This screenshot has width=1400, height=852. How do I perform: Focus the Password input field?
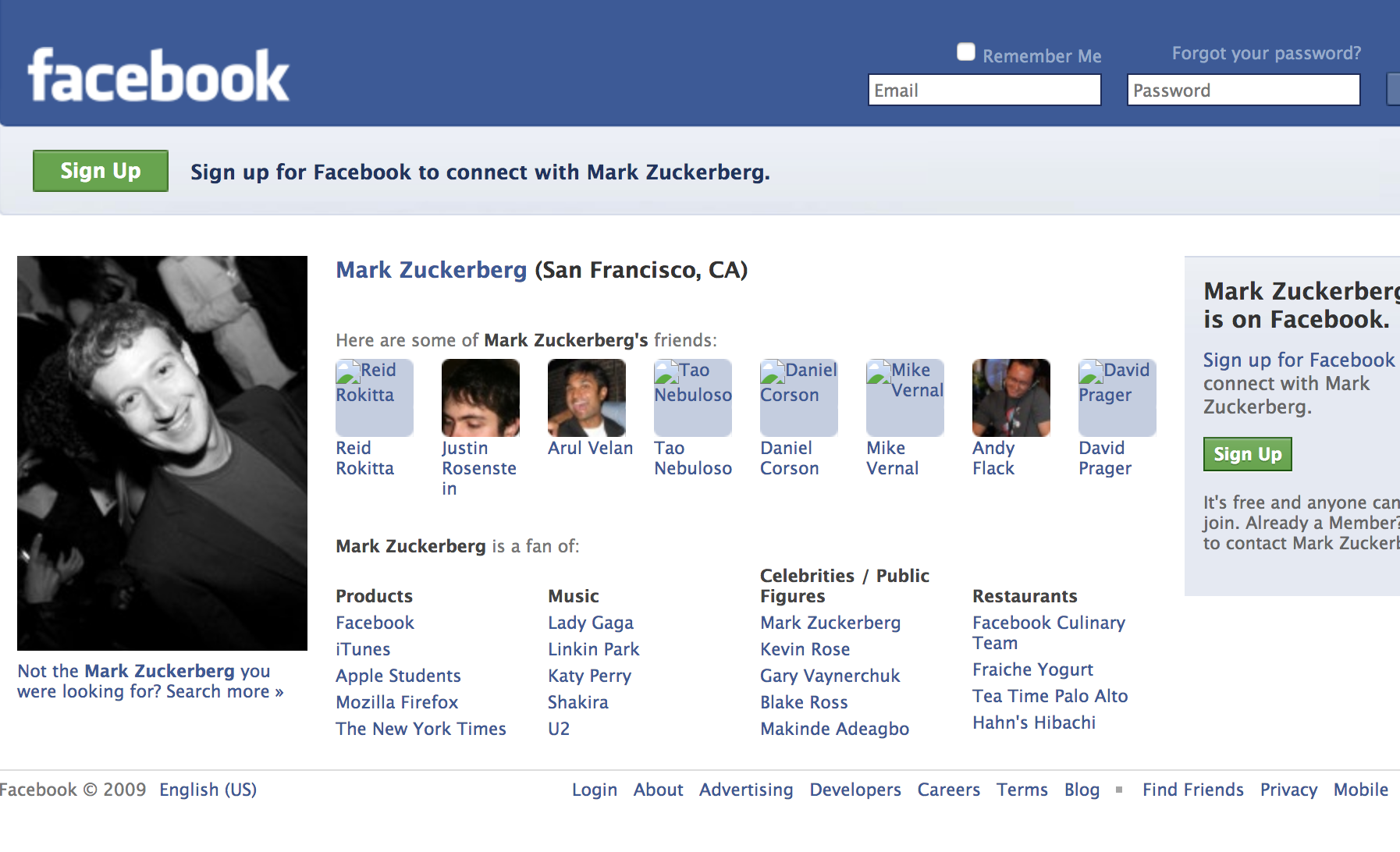coord(1243,91)
